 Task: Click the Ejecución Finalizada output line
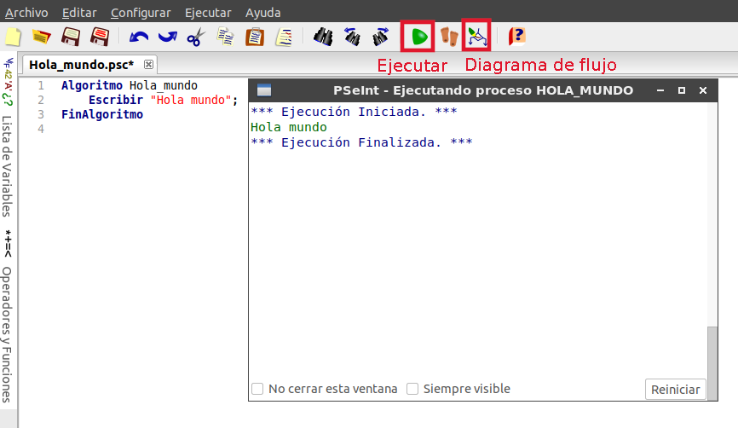point(361,142)
